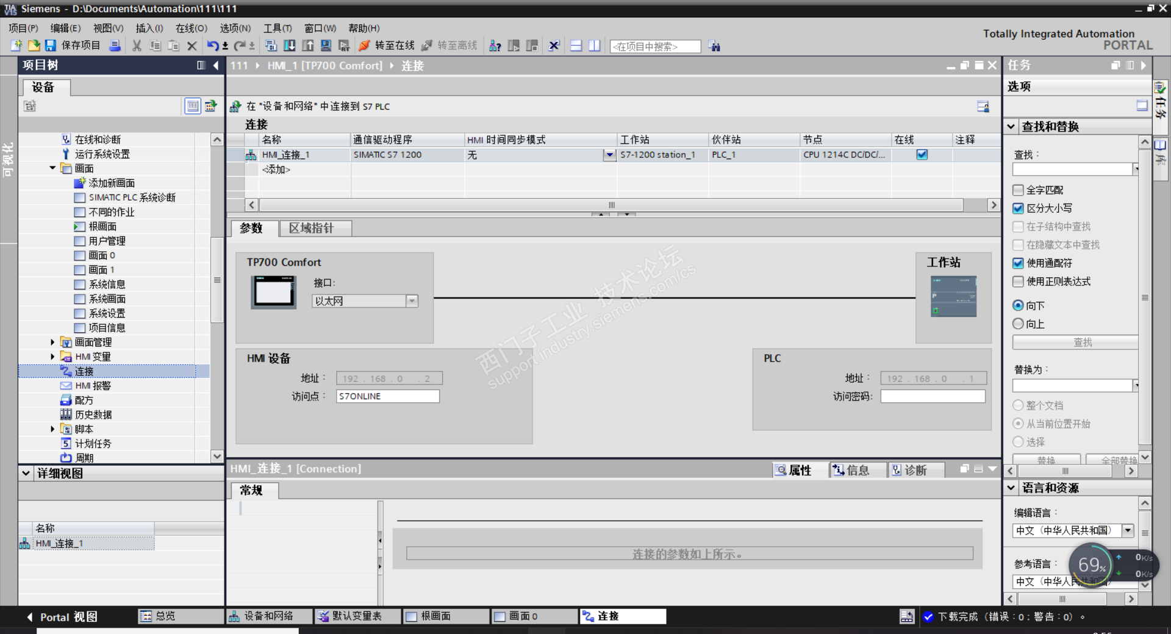Click the open project toolbar icon
Screen dimensions: 1171x634
(x=34, y=46)
